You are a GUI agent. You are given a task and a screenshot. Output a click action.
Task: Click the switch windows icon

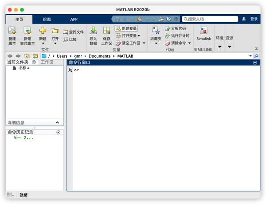pos(161,19)
